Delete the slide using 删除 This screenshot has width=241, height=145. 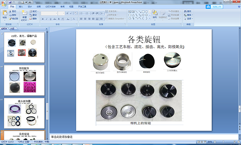point(34,19)
